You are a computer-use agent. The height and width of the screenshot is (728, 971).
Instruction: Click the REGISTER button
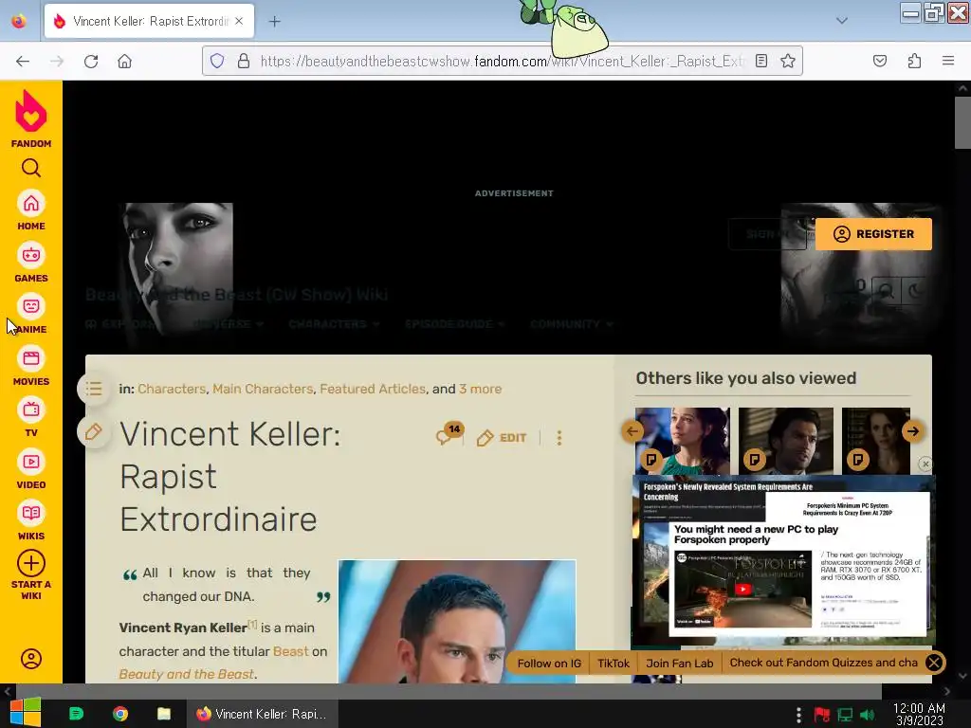pos(873,234)
